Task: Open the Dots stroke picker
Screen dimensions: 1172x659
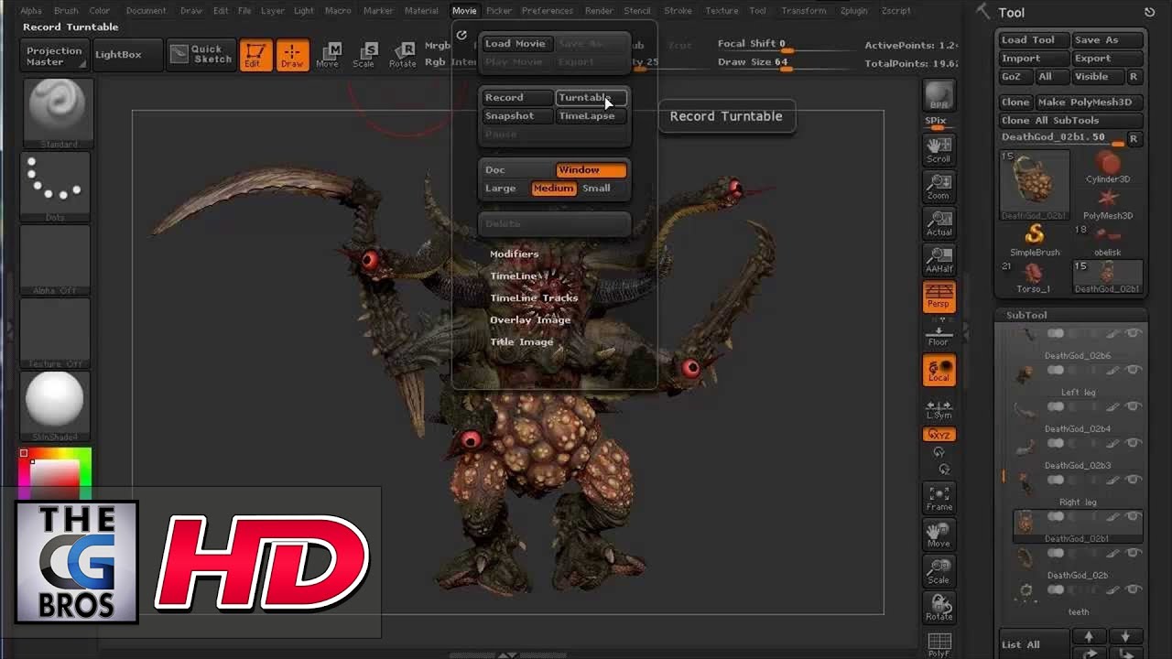Action: tap(55, 186)
